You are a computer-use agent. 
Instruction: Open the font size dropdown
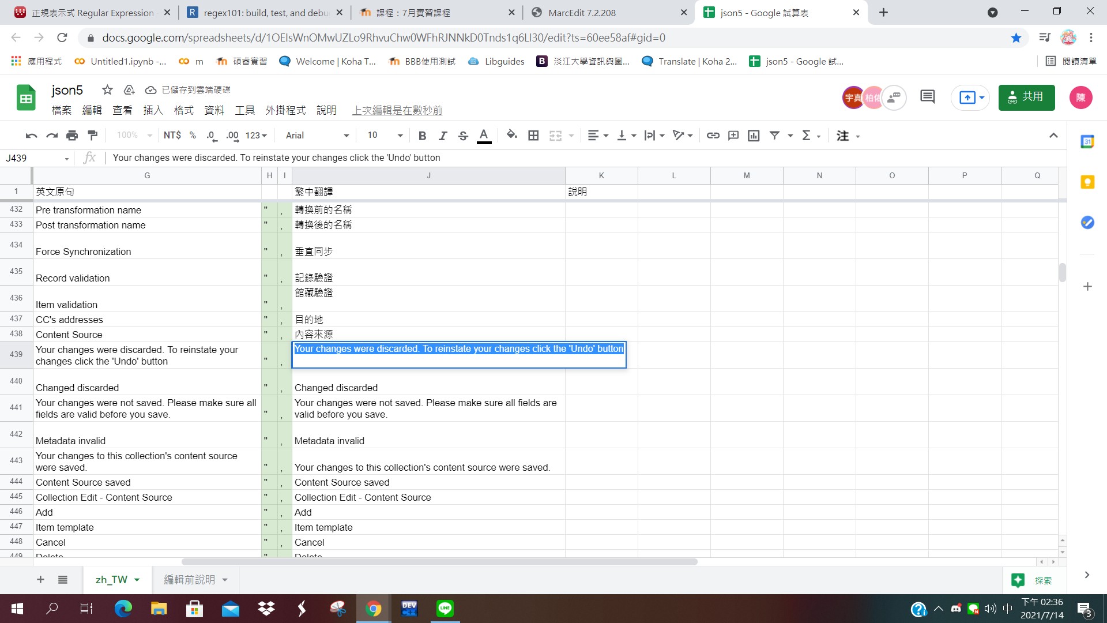[x=385, y=136]
